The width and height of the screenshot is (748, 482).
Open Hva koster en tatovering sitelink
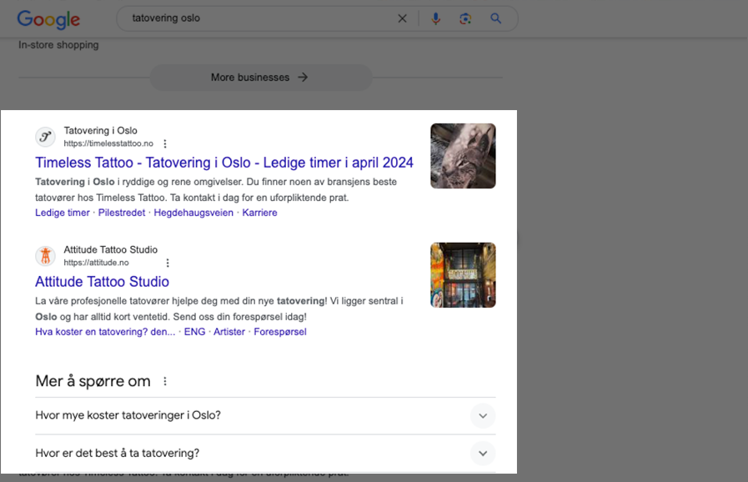pos(105,332)
